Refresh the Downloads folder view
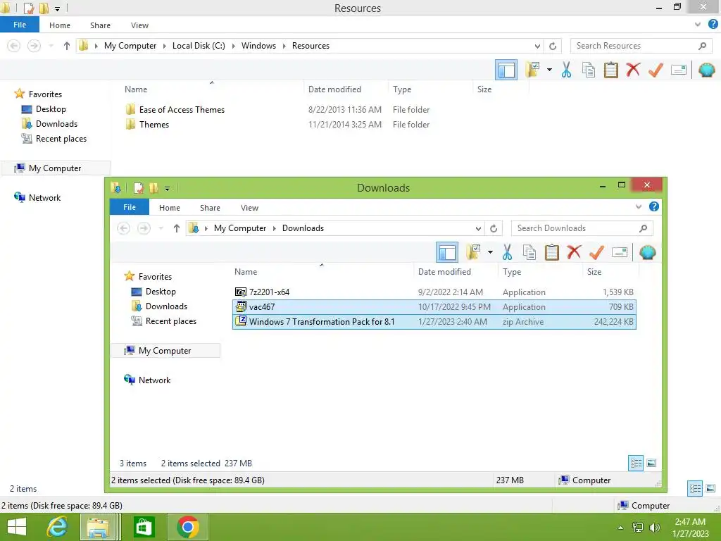Viewport: 721px width, 541px height. coord(494,228)
